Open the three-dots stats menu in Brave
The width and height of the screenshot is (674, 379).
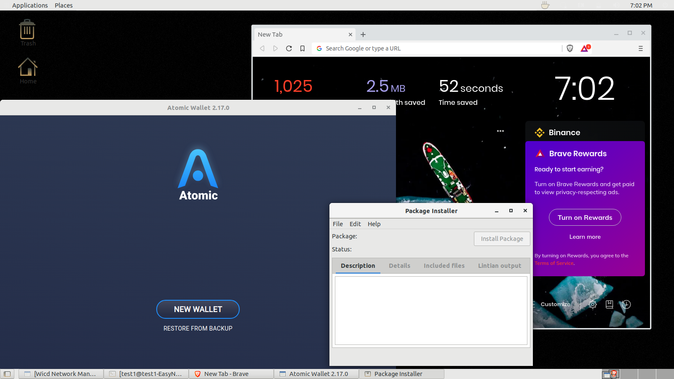click(x=500, y=131)
